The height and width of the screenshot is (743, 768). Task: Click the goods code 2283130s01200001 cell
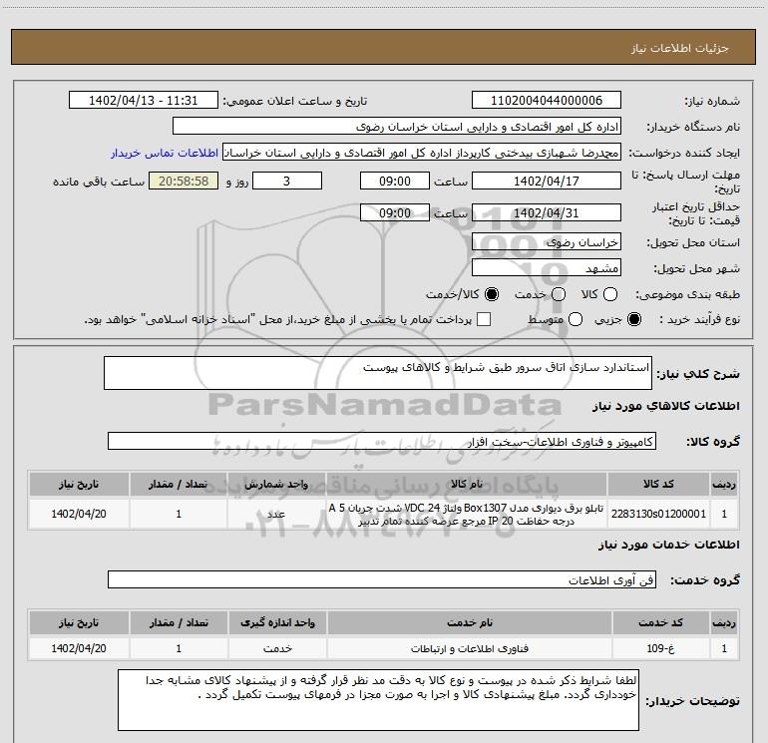coord(658,514)
